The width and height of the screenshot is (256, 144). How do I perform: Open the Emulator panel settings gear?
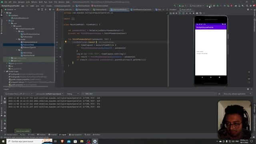248,10
